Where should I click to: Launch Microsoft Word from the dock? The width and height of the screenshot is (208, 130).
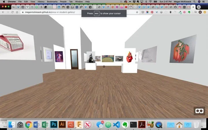coord(37,125)
